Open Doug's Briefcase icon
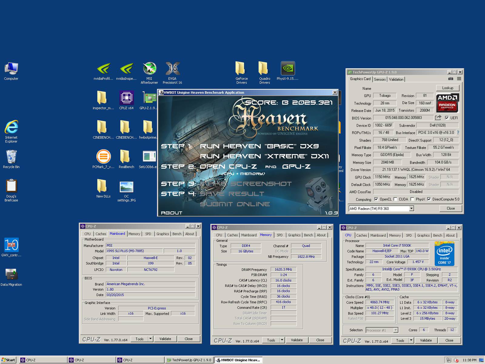The image size is (485, 364). coord(11,190)
